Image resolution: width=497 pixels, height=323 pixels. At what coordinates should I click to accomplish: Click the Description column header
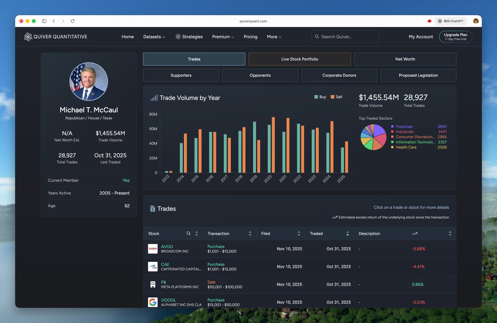point(369,234)
